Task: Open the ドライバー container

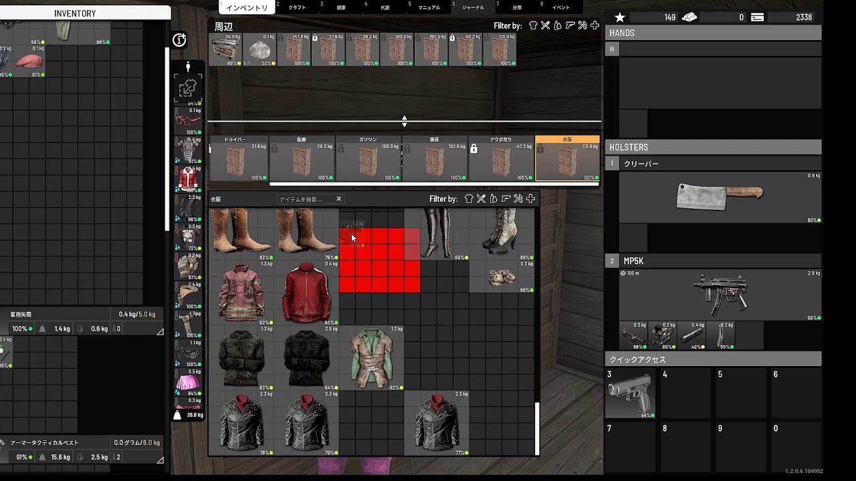Action: (x=239, y=158)
